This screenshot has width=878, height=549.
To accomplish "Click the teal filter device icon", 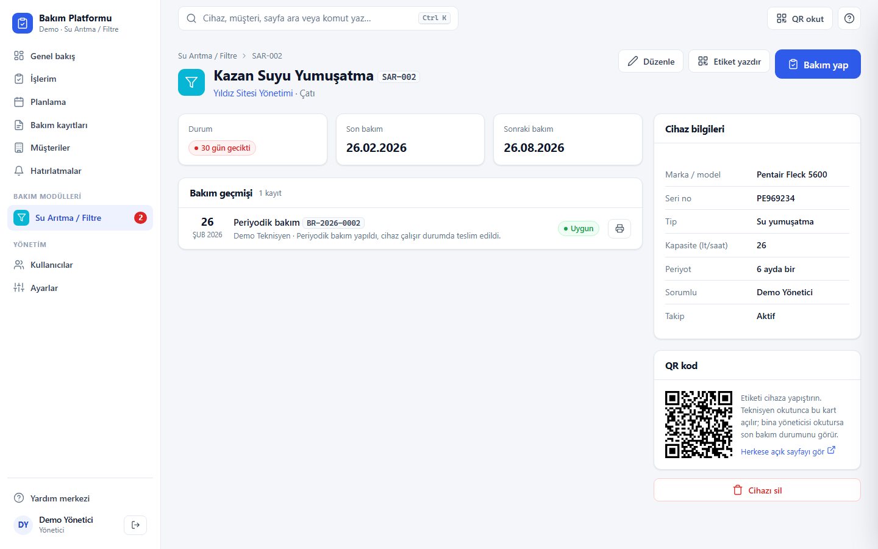I will 191,82.
